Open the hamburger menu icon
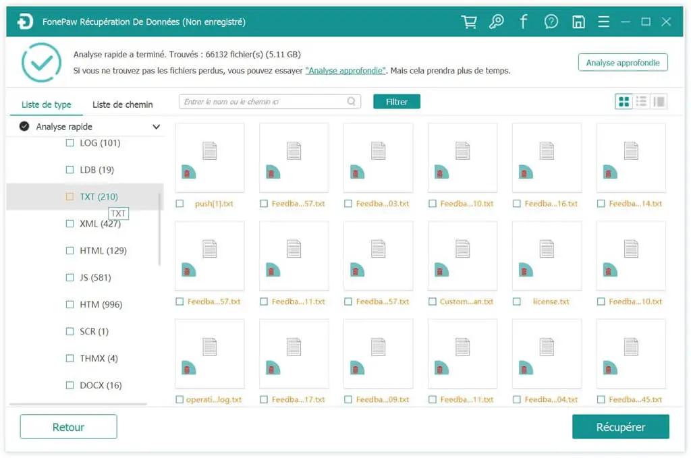The width and height of the screenshot is (691, 458). 604,22
